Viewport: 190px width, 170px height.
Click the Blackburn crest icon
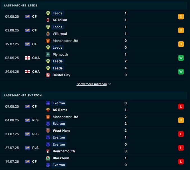point(48,158)
